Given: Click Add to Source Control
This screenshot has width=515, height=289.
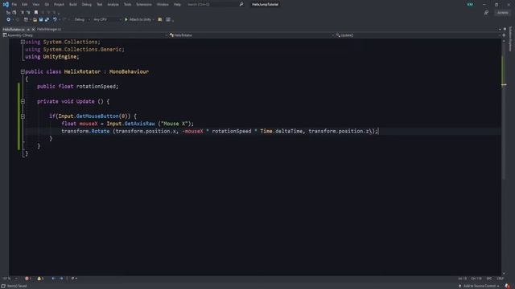Looking at the screenshot, I should point(480,286).
